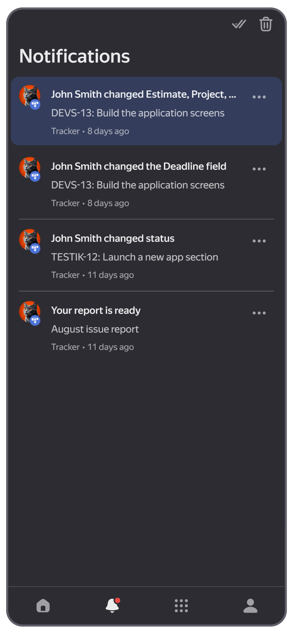Open options for Deadline field notification
Image resolution: width=293 pixels, height=634 pixels.
tap(259, 169)
